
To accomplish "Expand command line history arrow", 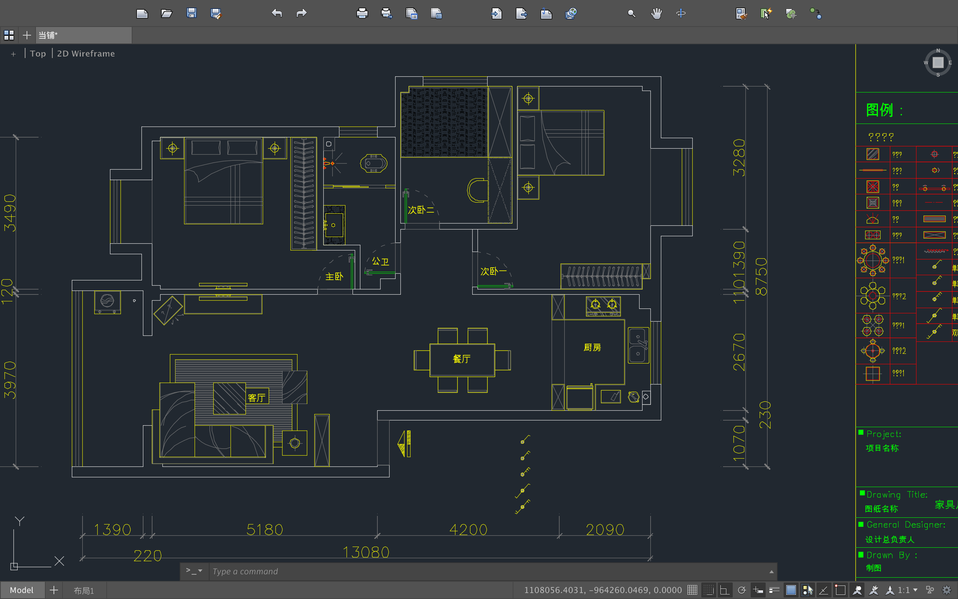I will (771, 572).
